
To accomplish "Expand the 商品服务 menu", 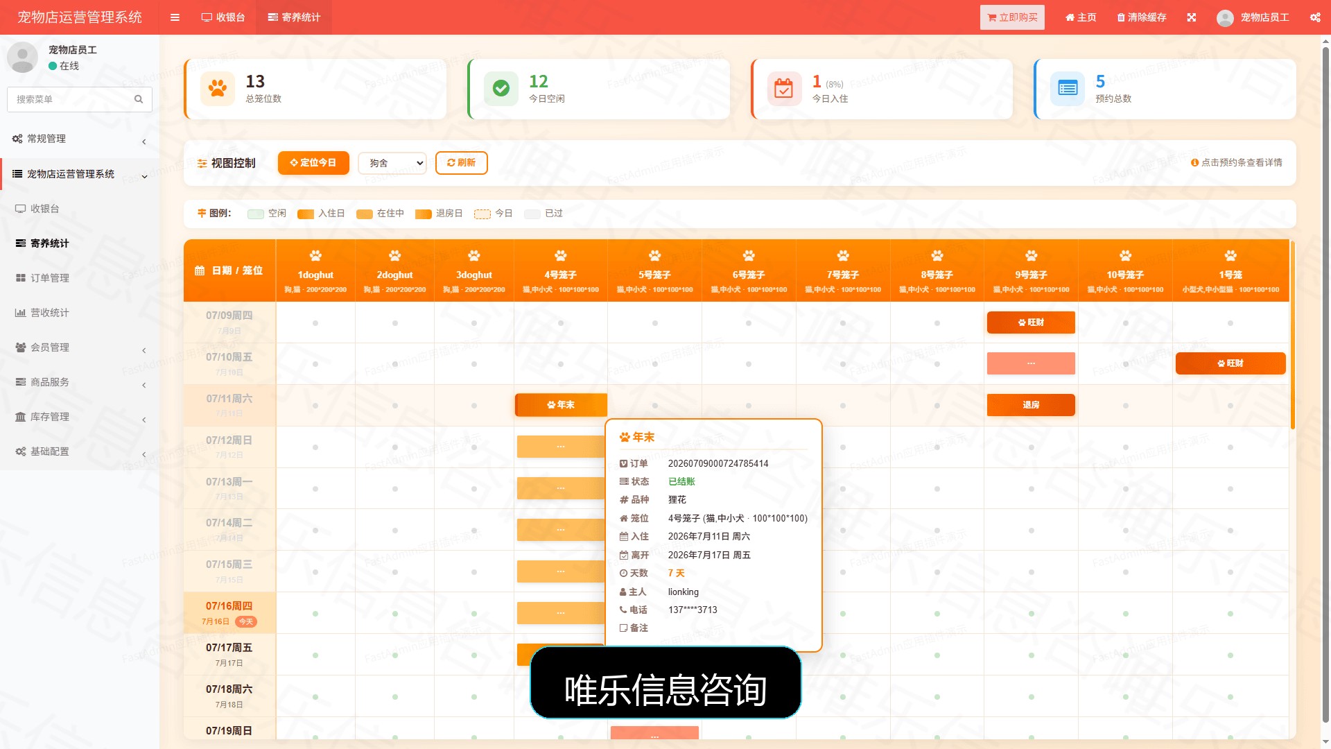I will pos(80,382).
